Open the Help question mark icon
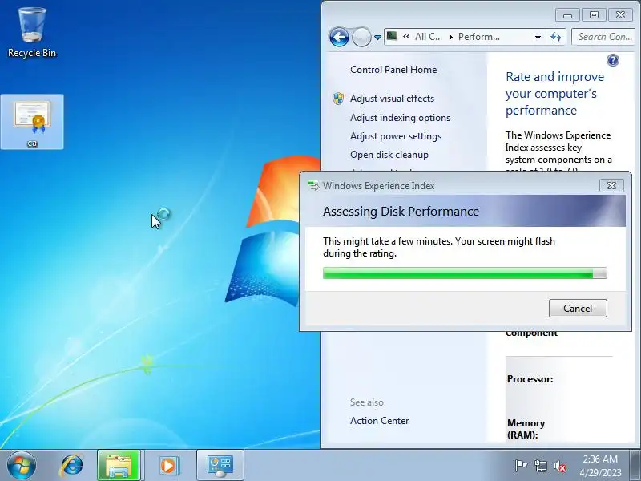The image size is (641, 481). pos(612,61)
